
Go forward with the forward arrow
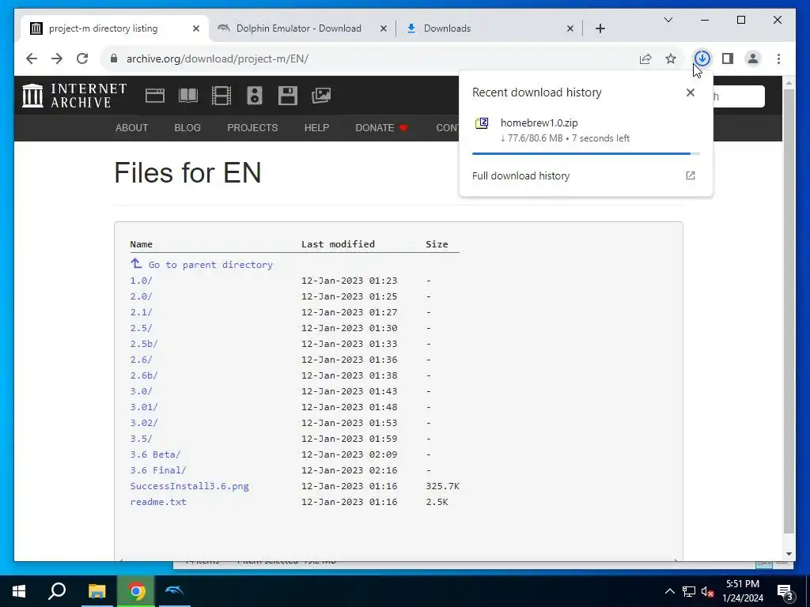click(x=57, y=58)
